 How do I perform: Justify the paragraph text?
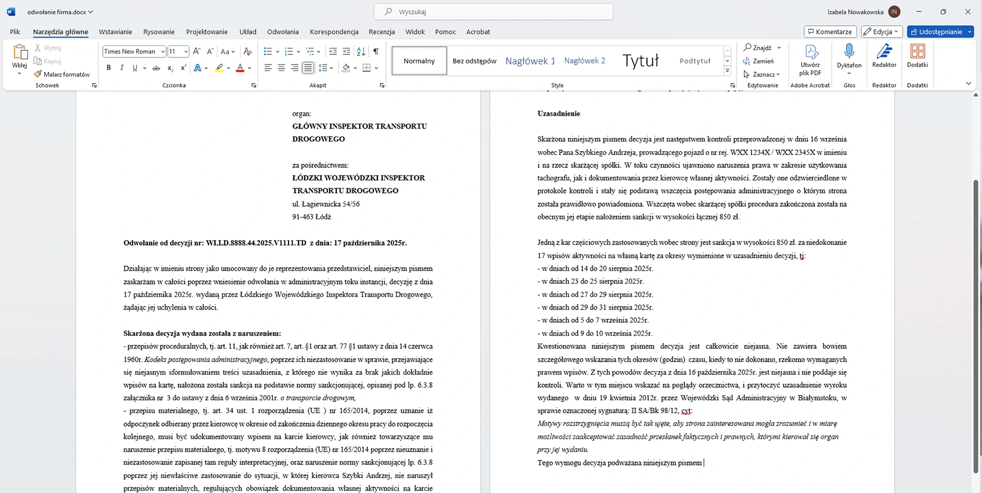[308, 68]
